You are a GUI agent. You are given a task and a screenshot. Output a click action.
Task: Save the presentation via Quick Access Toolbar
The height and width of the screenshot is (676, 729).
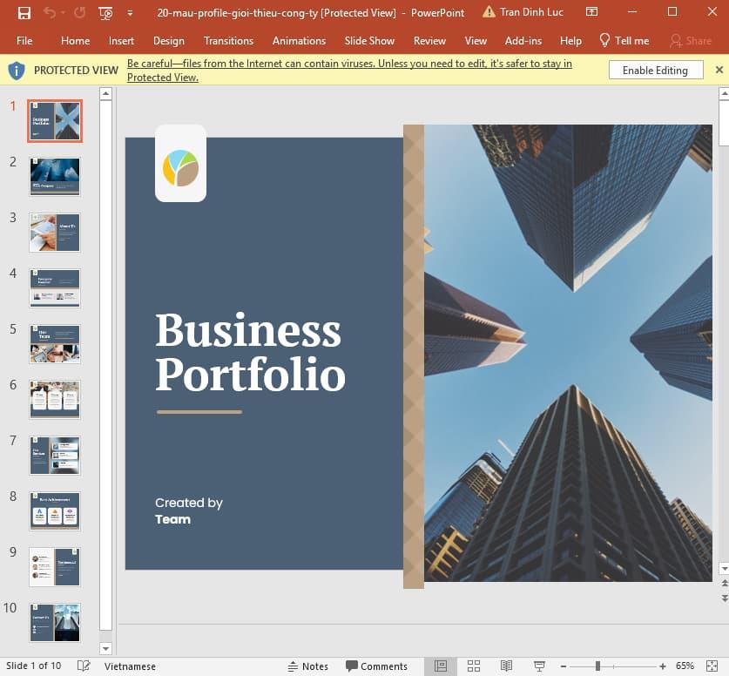click(24, 13)
